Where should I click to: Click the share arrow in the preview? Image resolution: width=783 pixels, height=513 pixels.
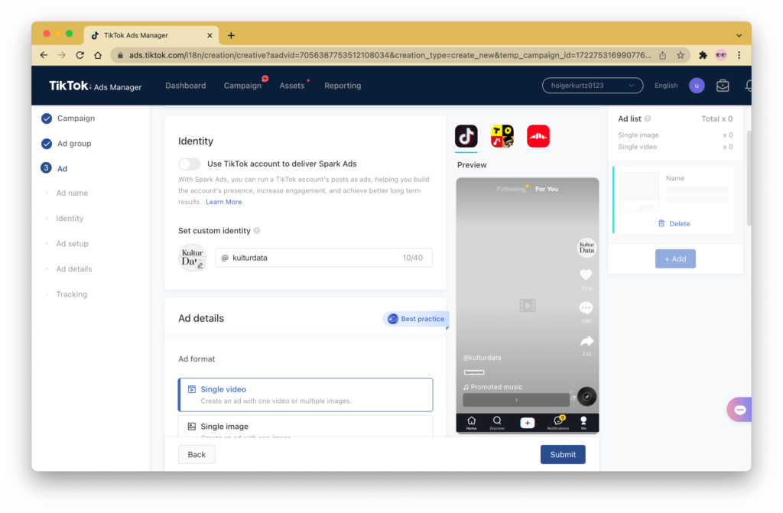click(586, 341)
